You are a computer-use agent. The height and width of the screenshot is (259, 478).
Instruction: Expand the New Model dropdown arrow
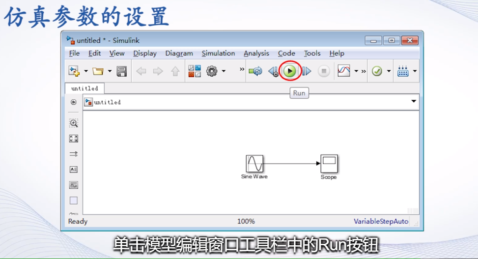(86, 71)
